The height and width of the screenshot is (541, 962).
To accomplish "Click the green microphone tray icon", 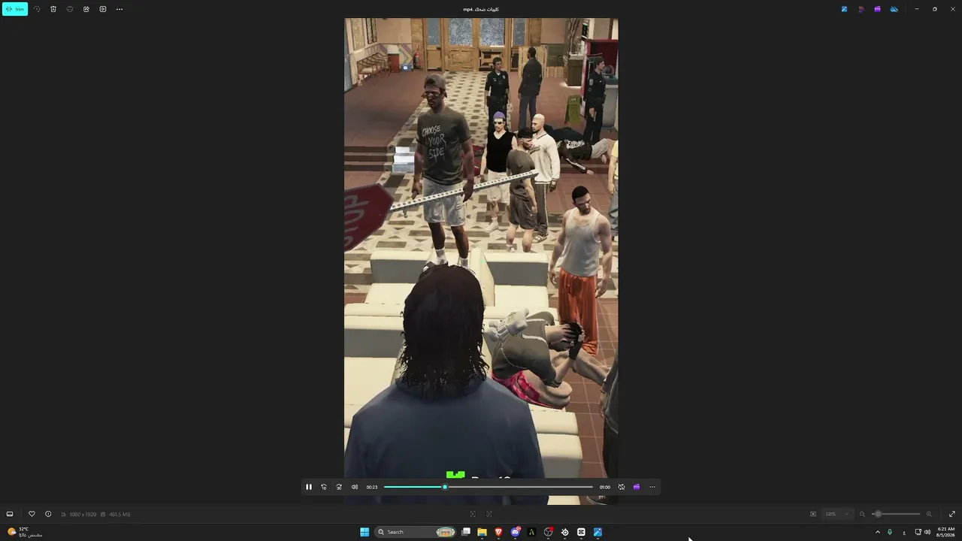I will point(890,532).
